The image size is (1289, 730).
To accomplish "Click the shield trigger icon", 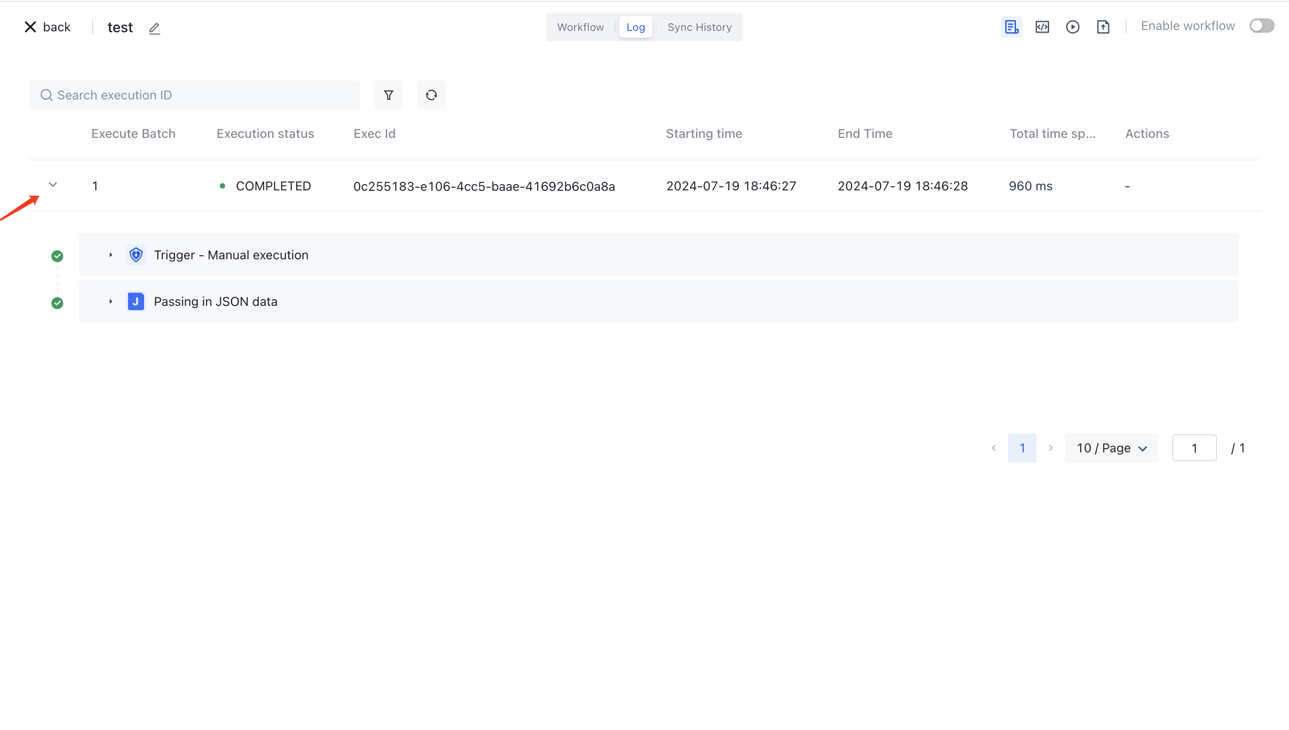I will 136,255.
